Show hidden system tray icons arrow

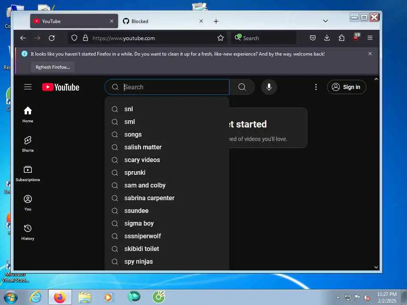point(338,297)
